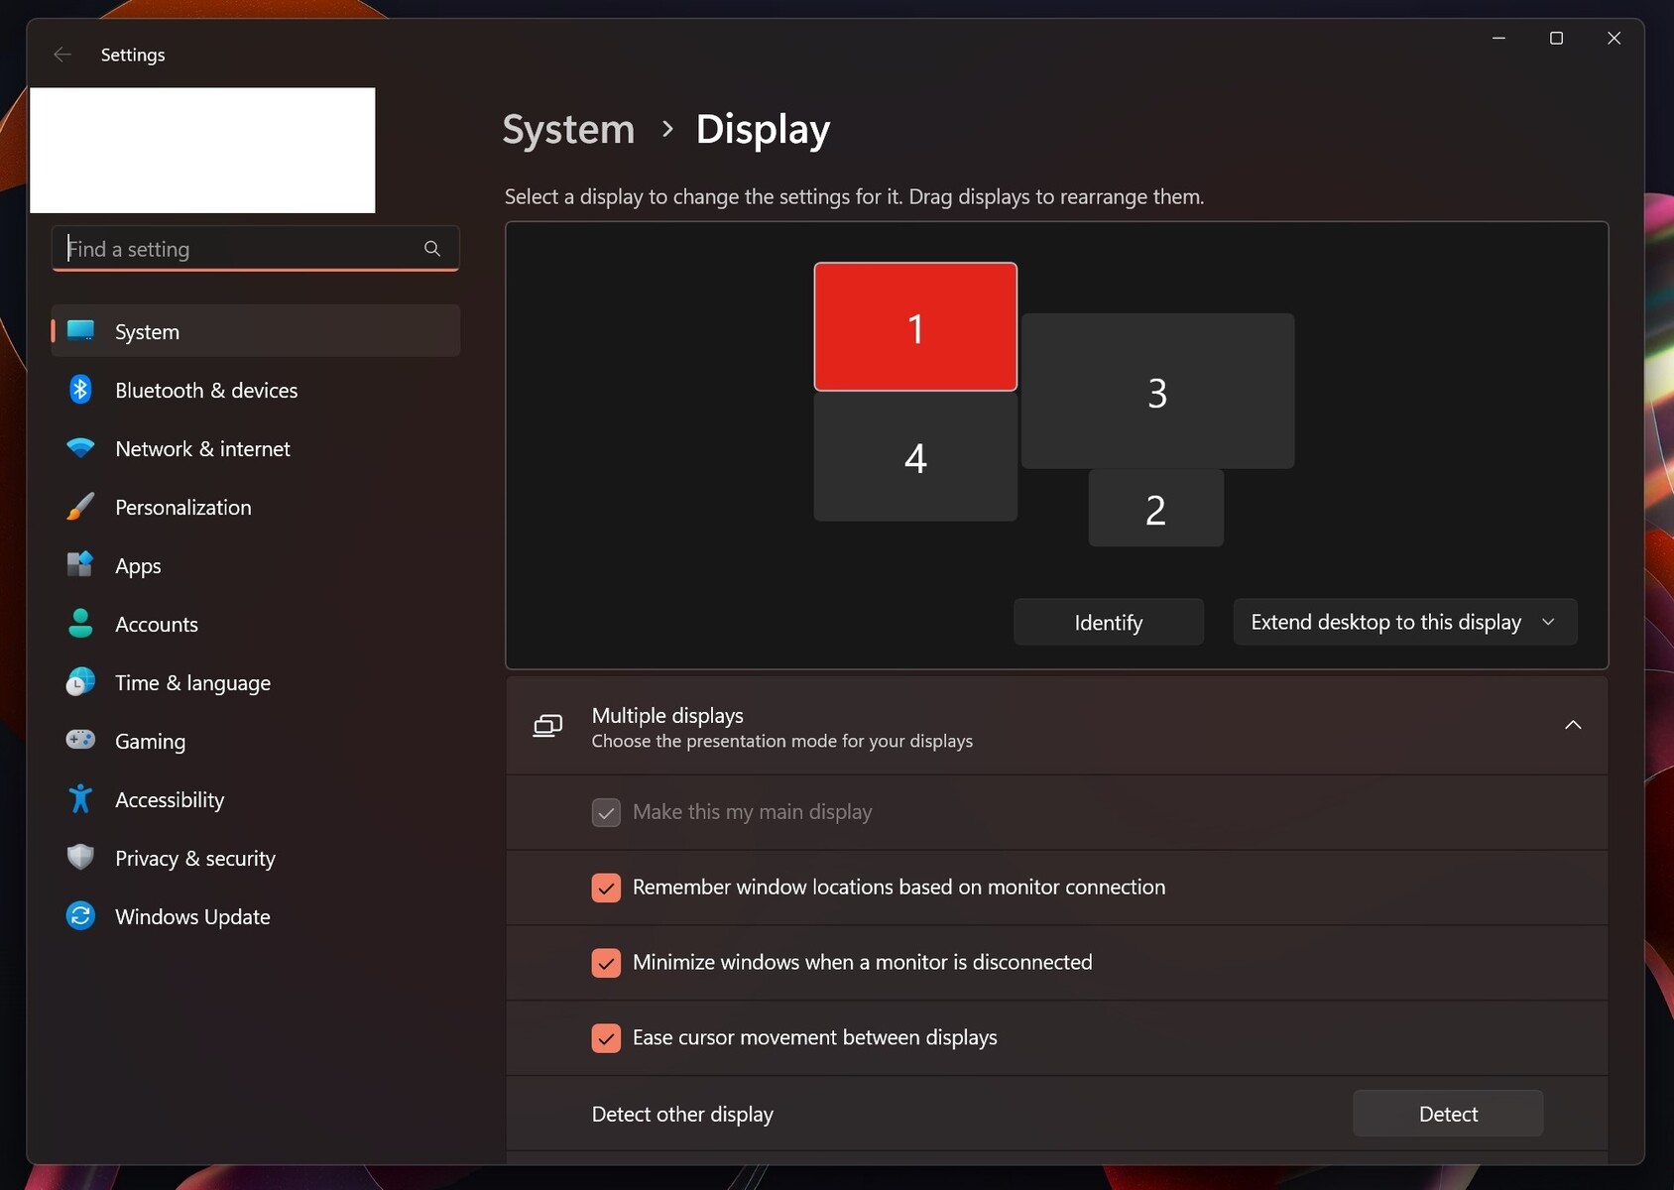Open Privacy & security settings
This screenshot has width=1674, height=1190.
pos(256,858)
